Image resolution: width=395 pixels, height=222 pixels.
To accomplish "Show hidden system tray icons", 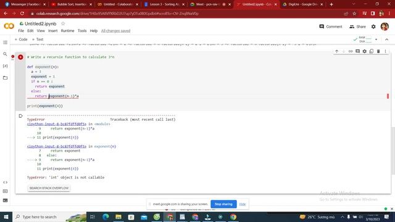I will [x=343, y=216].
